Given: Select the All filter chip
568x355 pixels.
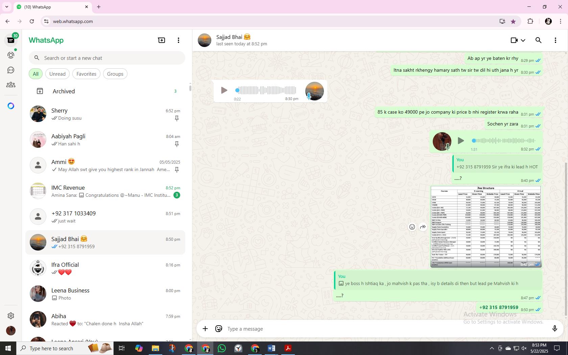Looking at the screenshot, I should [x=35, y=74].
